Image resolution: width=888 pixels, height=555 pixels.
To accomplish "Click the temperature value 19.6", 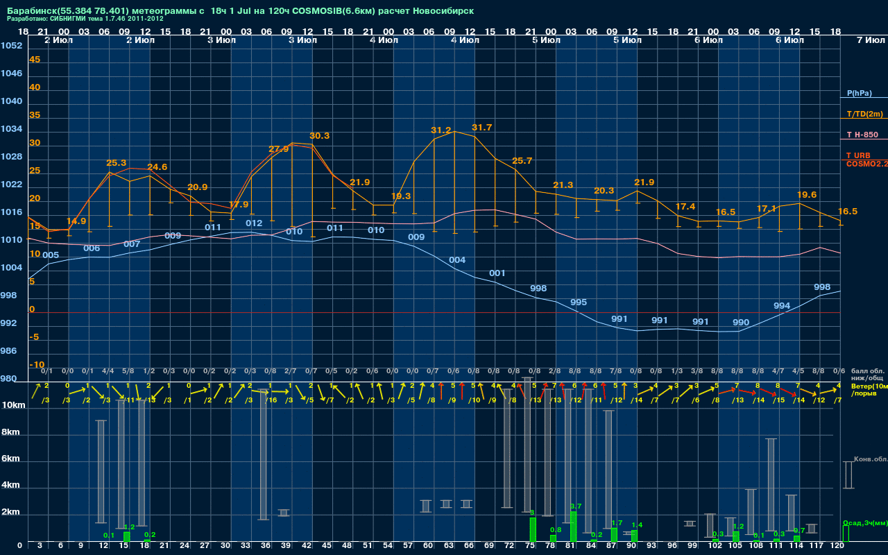I will click(807, 195).
